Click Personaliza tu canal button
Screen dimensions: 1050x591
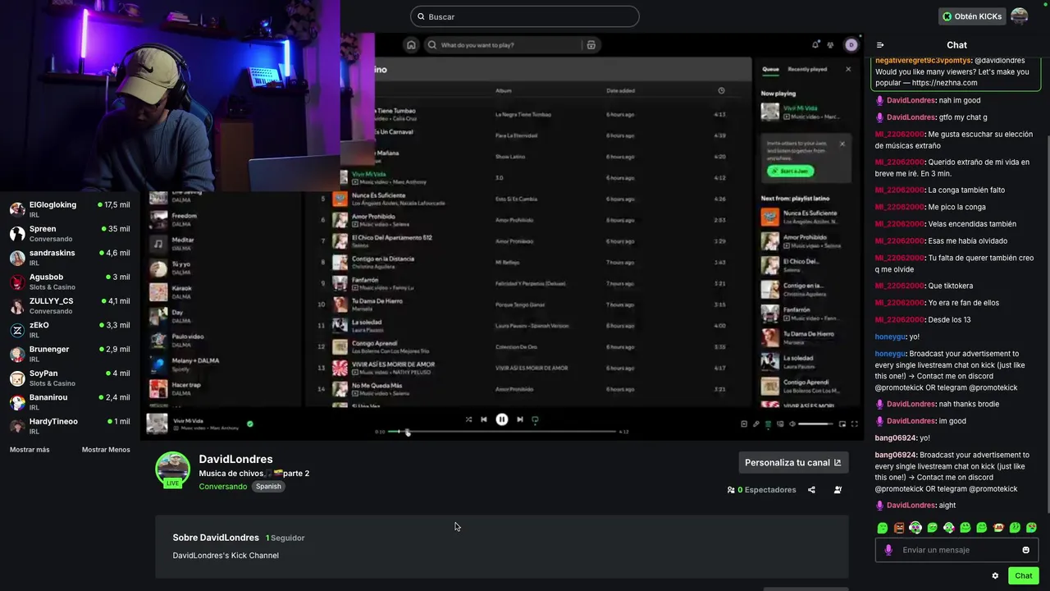point(793,463)
